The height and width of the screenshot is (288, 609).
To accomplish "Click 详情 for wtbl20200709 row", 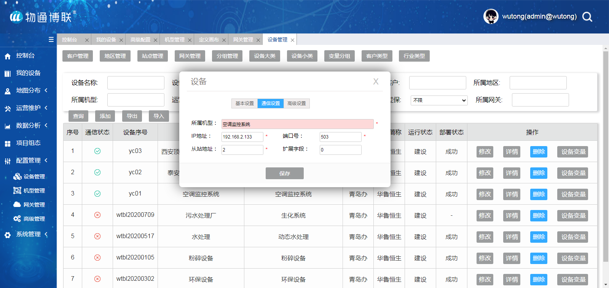I will click(512, 216).
